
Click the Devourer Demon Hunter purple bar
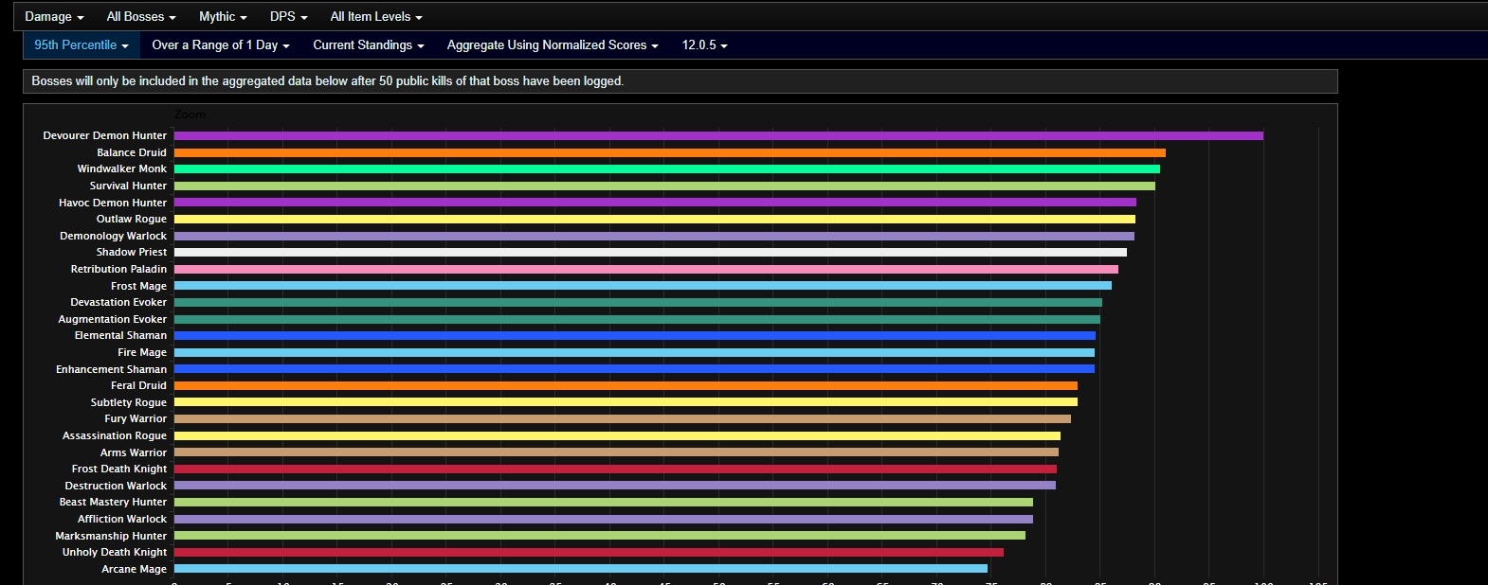click(x=718, y=135)
